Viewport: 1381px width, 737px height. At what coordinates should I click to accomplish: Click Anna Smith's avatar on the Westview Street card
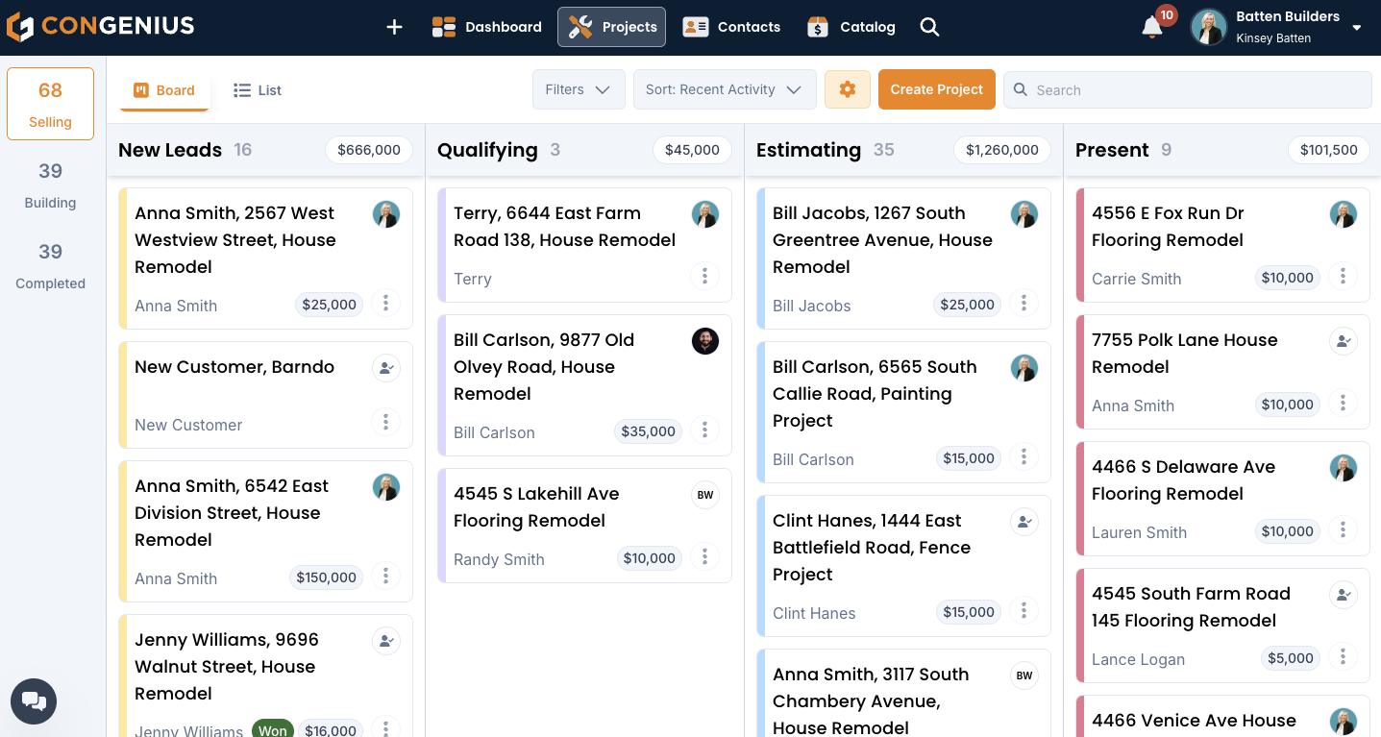point(386,214)
